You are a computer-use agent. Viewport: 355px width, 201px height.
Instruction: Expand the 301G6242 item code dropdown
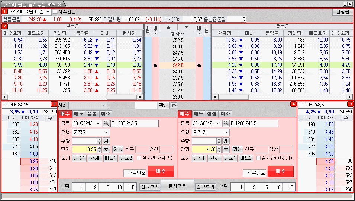pos(218,123)
